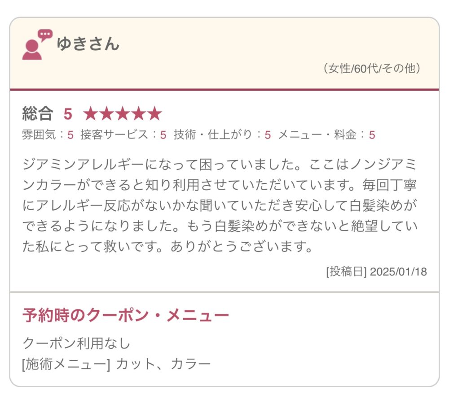Click the reviewer name ゆきさん
Viewport: 449px width, 407px height.
pos(88,44)
